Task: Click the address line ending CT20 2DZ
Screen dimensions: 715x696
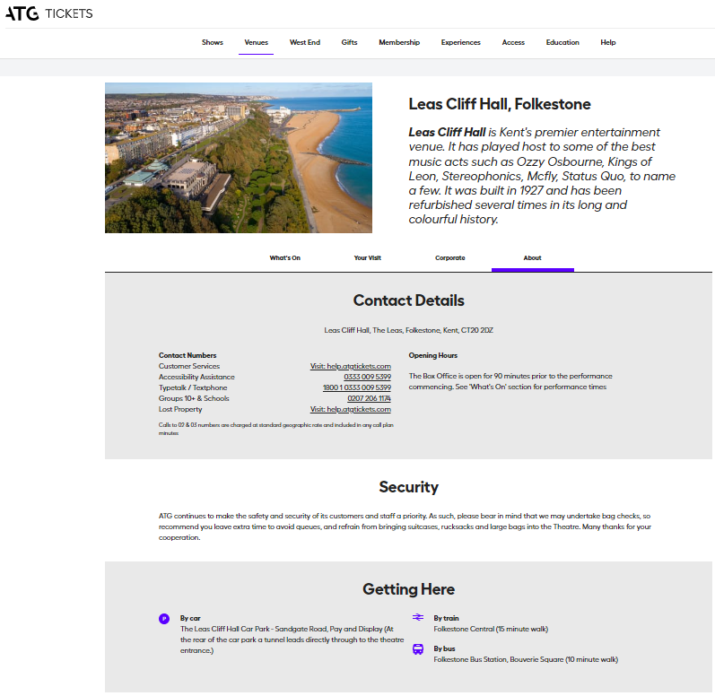Action: [408, 330]
